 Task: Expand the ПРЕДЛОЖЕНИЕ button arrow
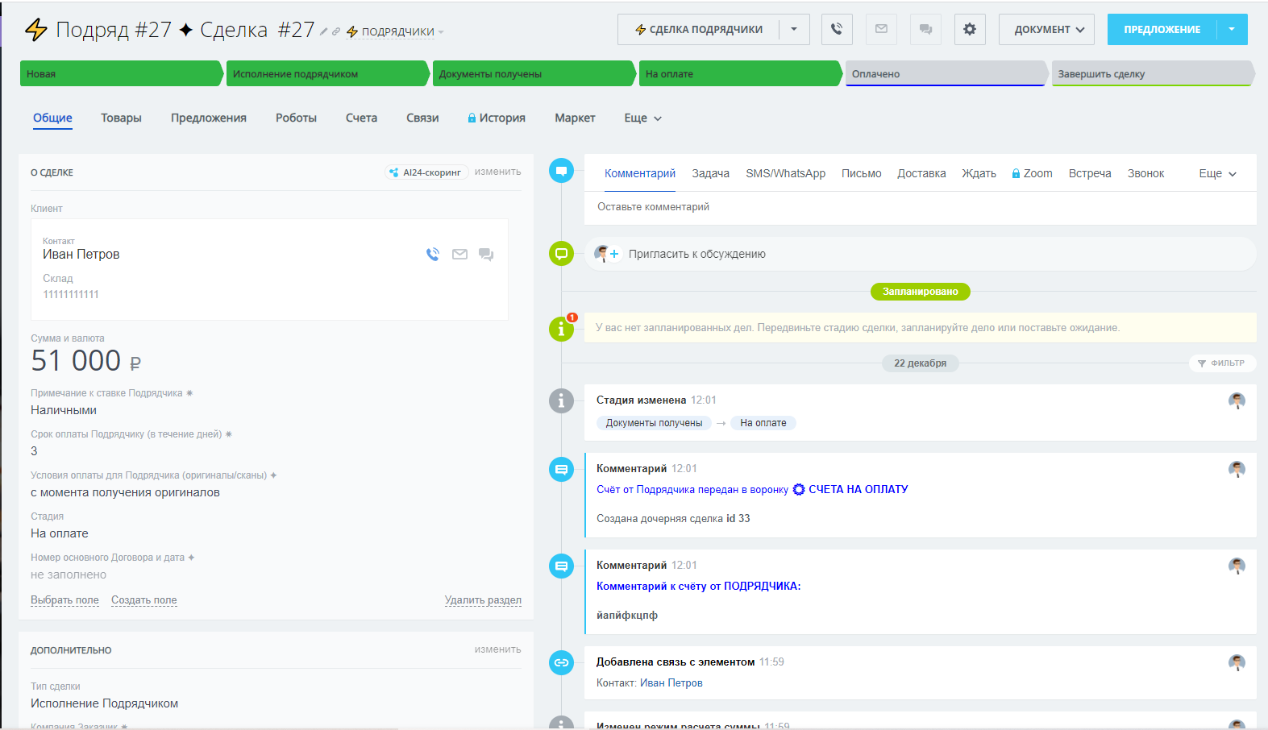click(1231, 30)
